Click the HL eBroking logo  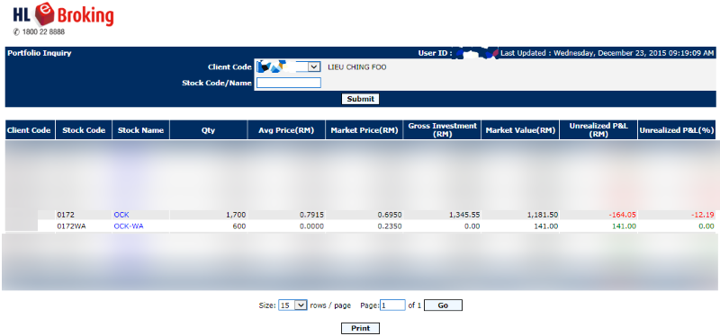click(x=63, y=15)
